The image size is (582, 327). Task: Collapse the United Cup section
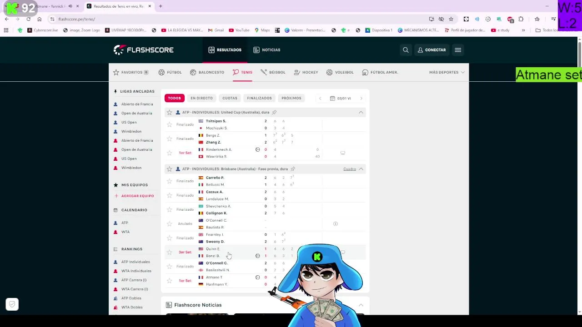[x=361, y=112]
